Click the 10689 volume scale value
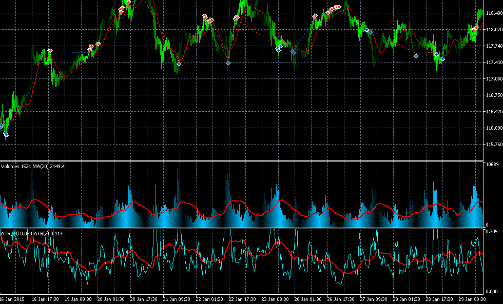Screen dimensions: 503x304 tap(492, 165)
